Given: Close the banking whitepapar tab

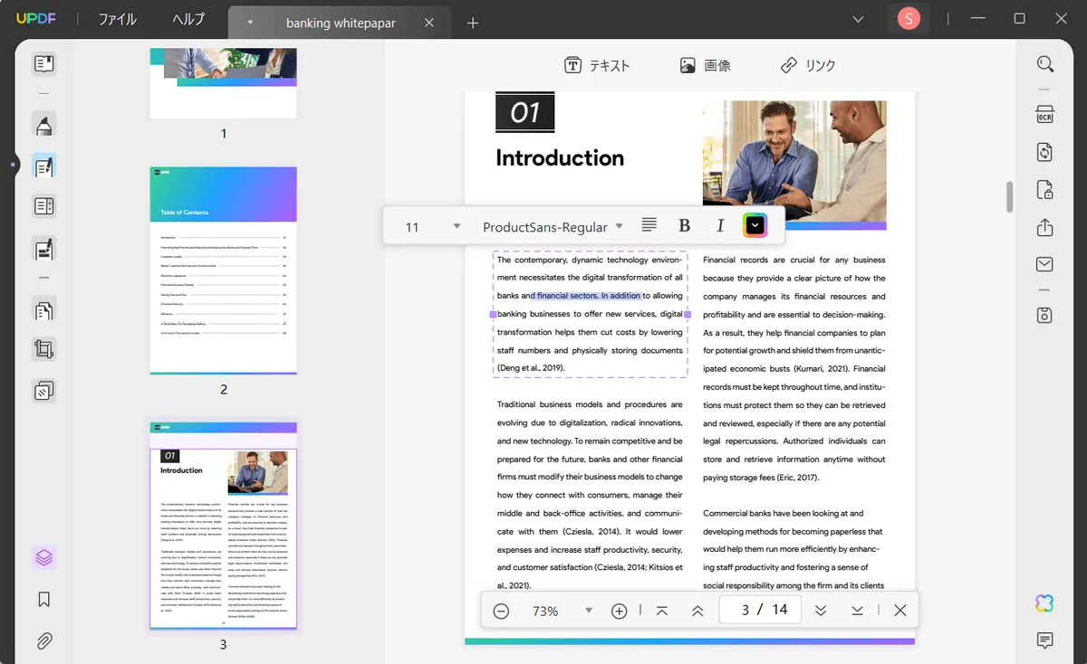Looking at the screenshot, I should 429,23.
